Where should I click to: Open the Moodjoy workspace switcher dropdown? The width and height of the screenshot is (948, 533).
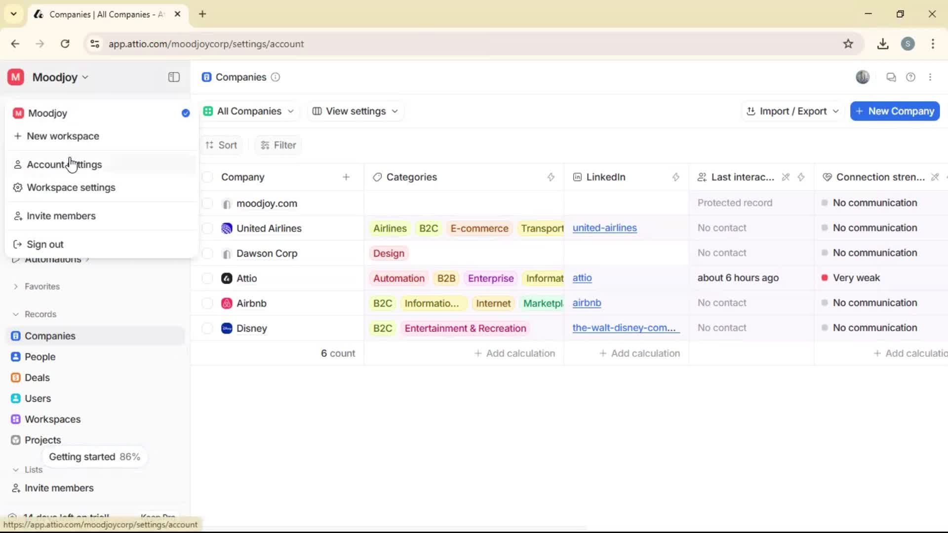coord(60,77)
